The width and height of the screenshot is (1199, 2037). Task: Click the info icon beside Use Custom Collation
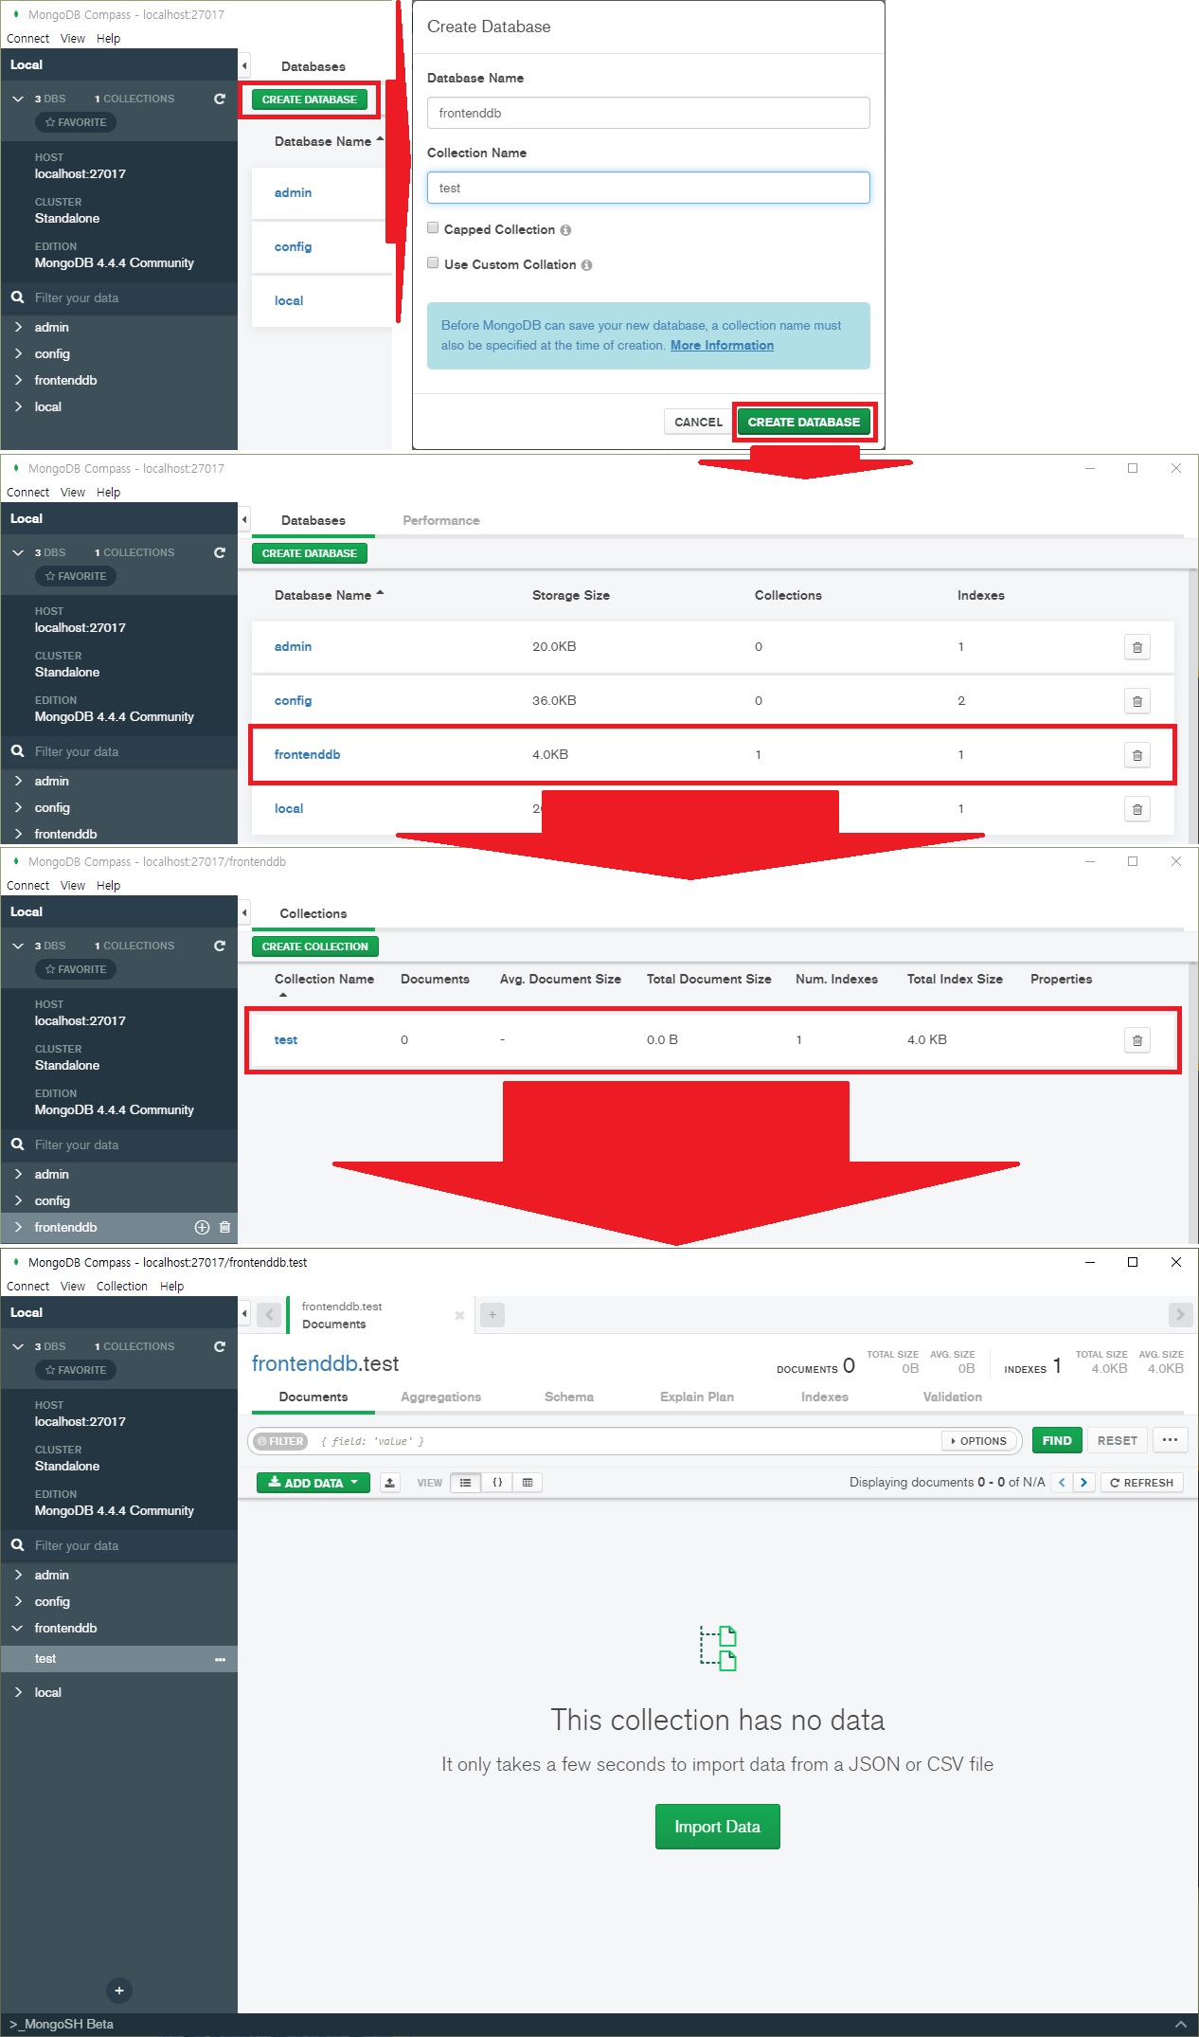(587, 265)
